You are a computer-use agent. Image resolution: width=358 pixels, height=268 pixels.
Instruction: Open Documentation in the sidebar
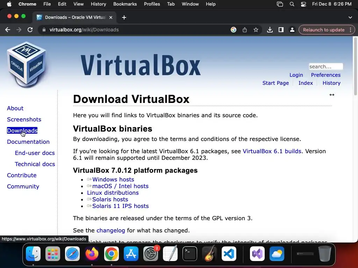coord(28,142)
